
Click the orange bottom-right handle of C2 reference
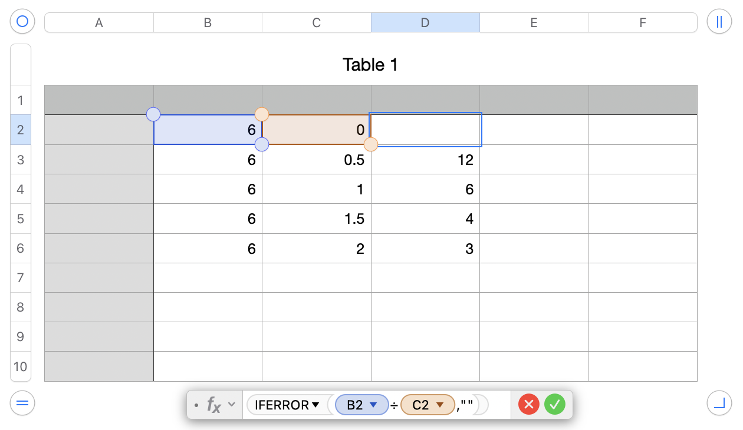pos(371,144)
